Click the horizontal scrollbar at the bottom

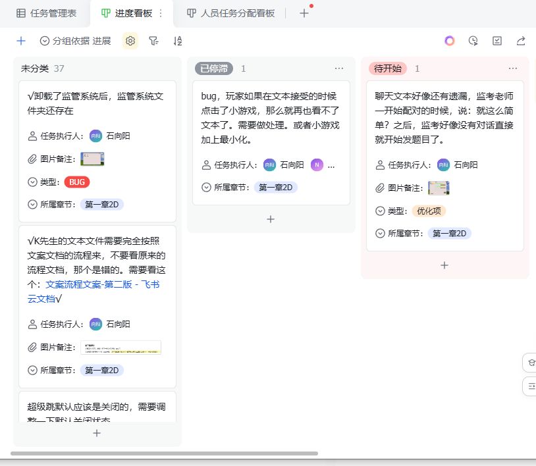click(164, 453)
